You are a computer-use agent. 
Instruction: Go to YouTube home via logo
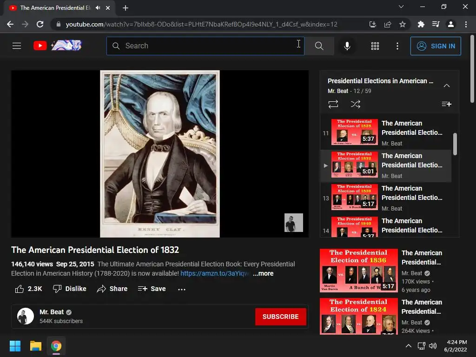58,46
